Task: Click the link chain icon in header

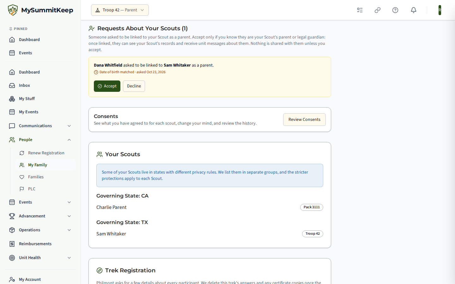Action: pos(378,10)
